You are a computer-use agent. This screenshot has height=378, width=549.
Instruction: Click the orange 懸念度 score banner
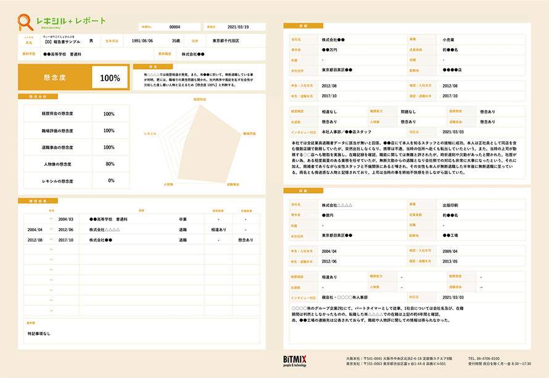[x=55, y=78]
